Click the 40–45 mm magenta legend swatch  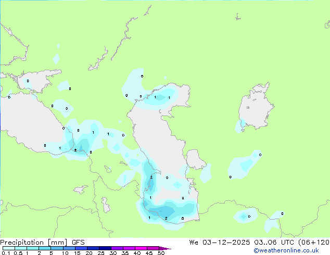(x=141, y=248)
